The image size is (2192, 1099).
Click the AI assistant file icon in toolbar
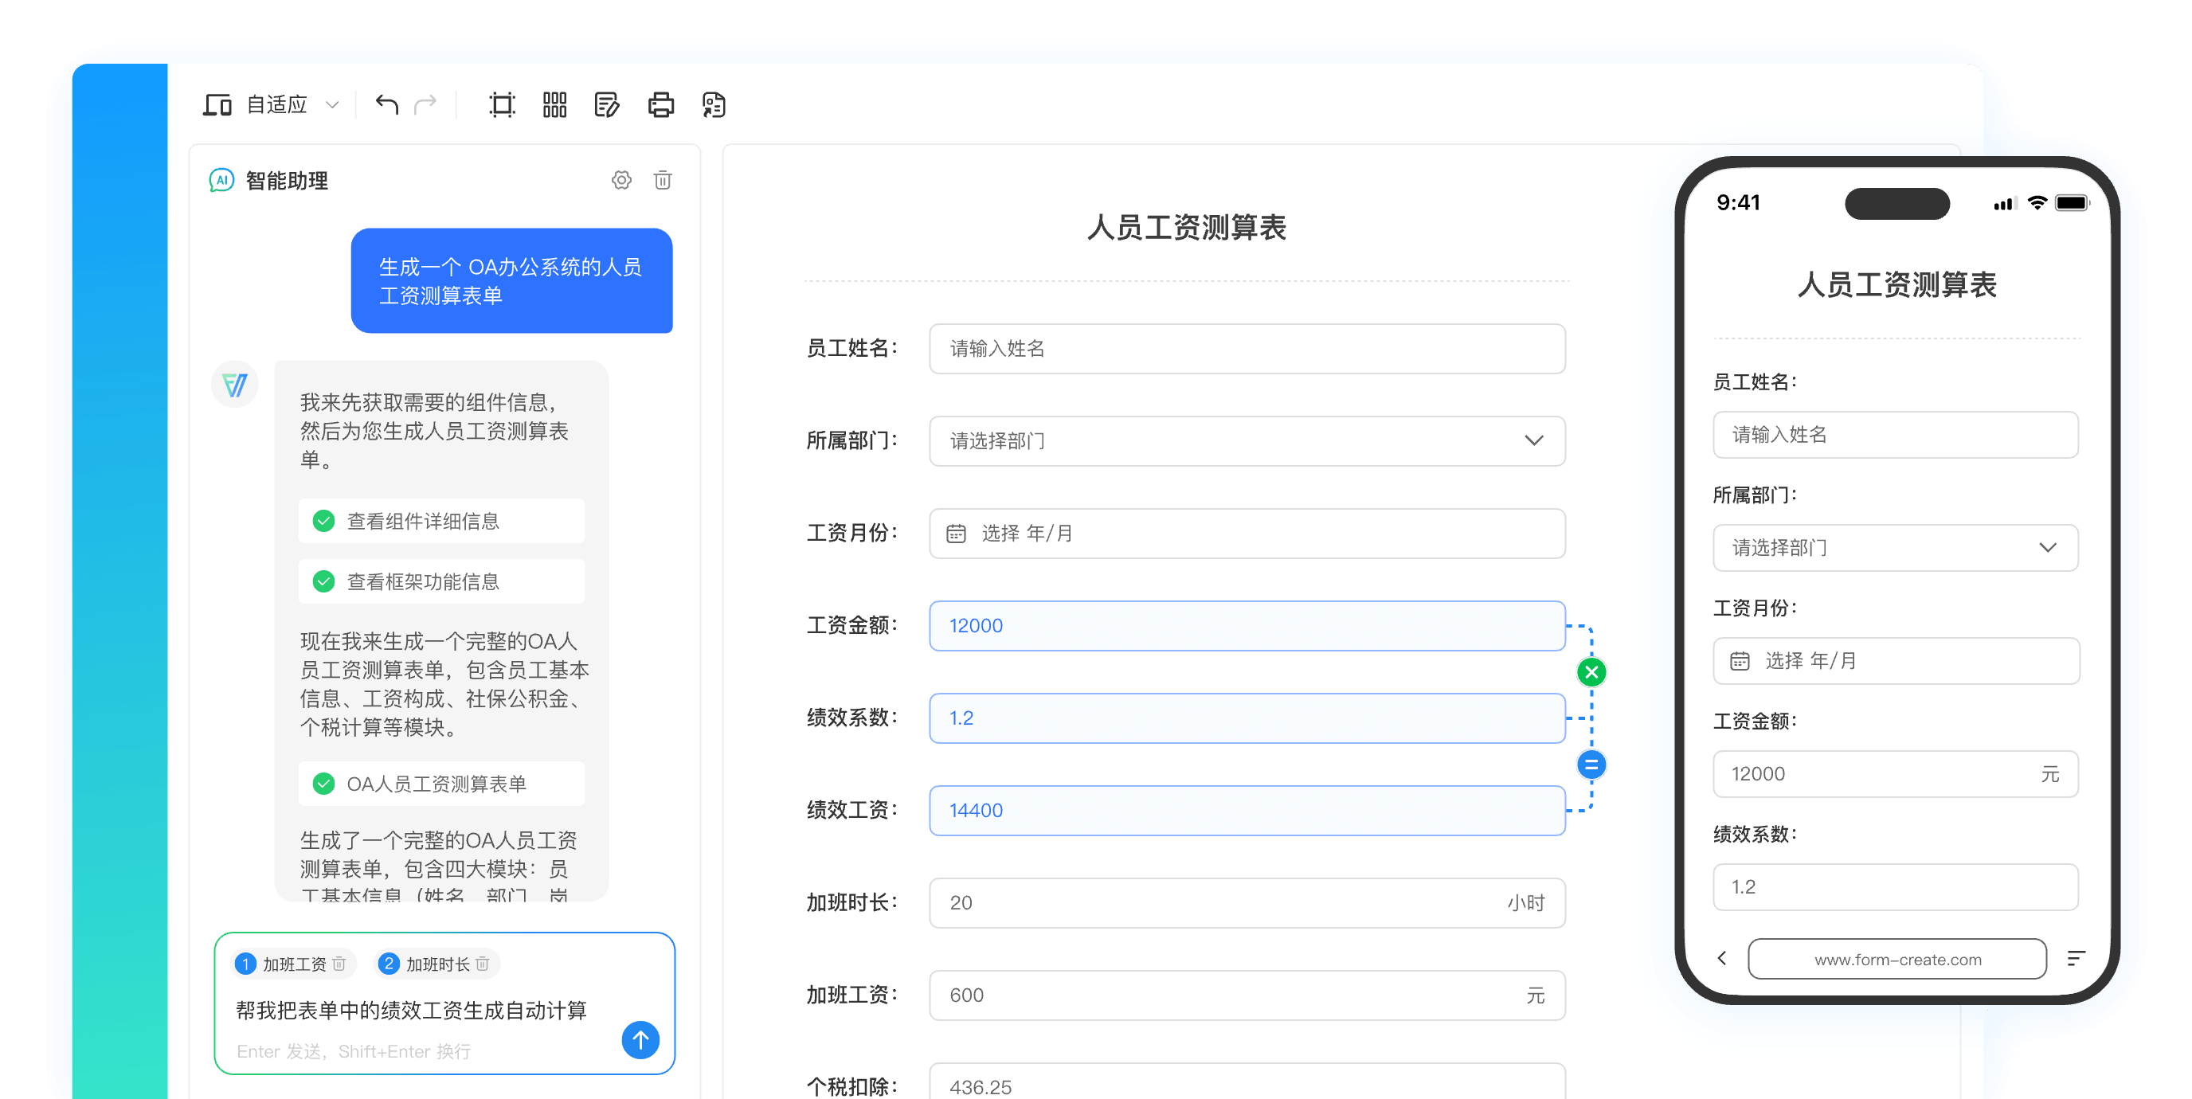pos(713,104)
